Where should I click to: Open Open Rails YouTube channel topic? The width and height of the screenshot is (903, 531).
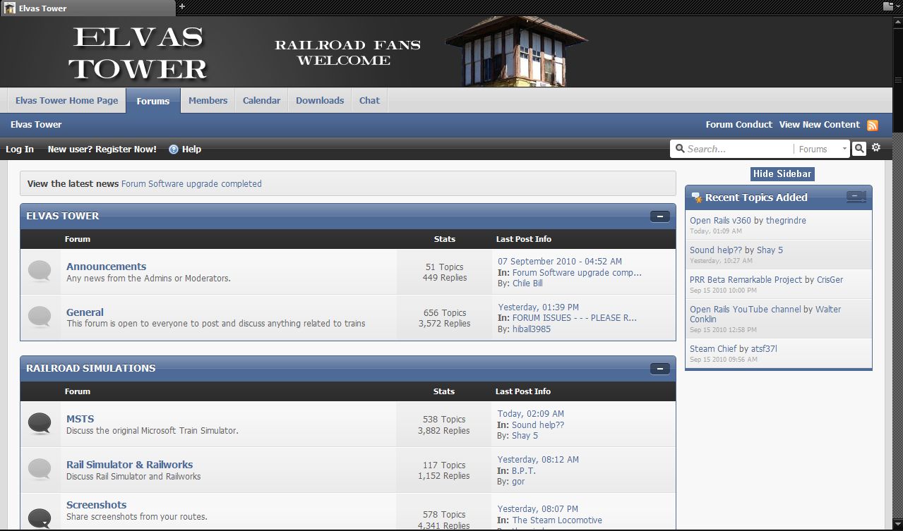tap(746, 310)
